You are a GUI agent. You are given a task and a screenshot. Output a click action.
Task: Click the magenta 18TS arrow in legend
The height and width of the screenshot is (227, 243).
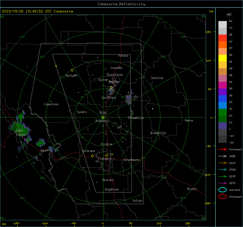click(x=222, y=183)
